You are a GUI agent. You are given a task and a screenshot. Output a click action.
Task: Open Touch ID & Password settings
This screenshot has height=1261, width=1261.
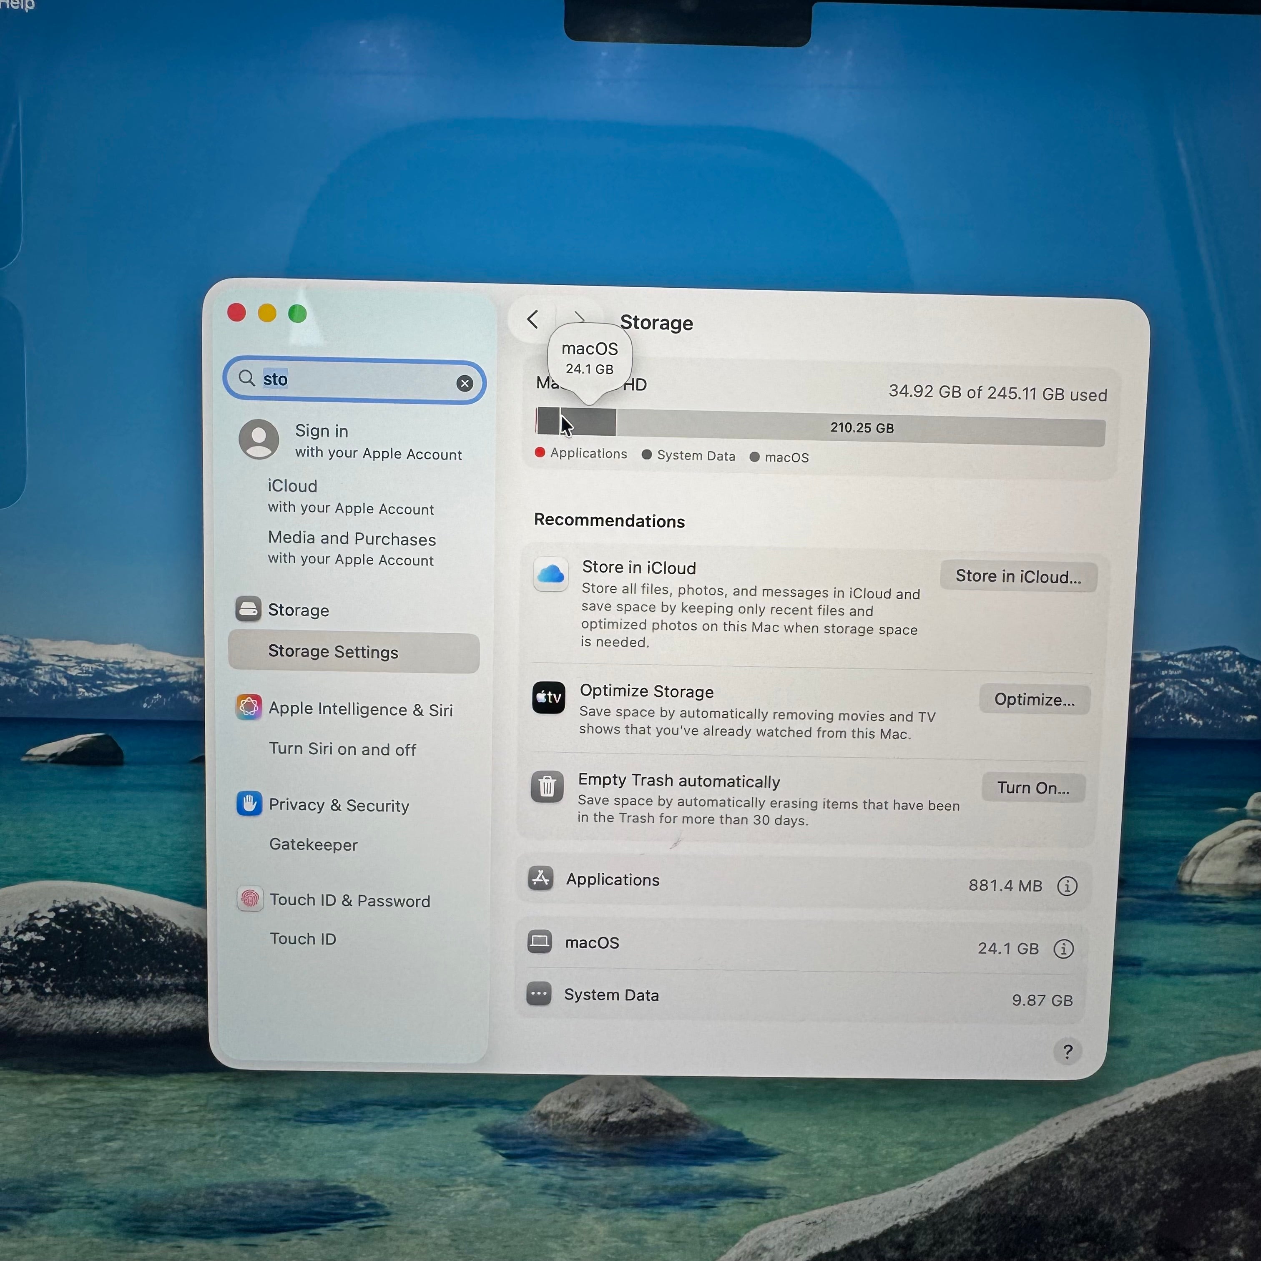(x=350, y=901)
